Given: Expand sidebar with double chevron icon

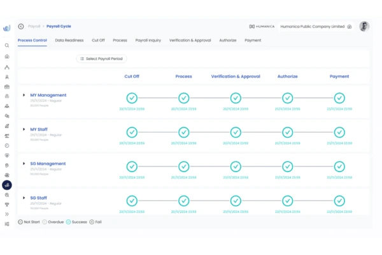Looking at the screenshot, I should [6, 214].
